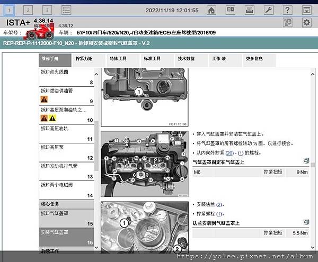
Task: Switch to the 工作液 tab
Action: [225, 60]
